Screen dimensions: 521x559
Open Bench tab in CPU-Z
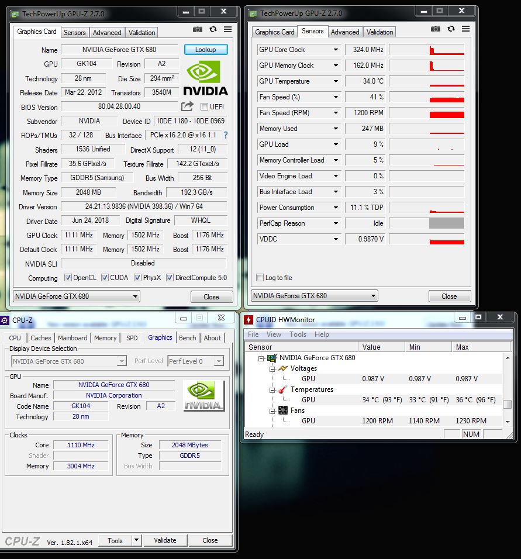click(188, 337)
